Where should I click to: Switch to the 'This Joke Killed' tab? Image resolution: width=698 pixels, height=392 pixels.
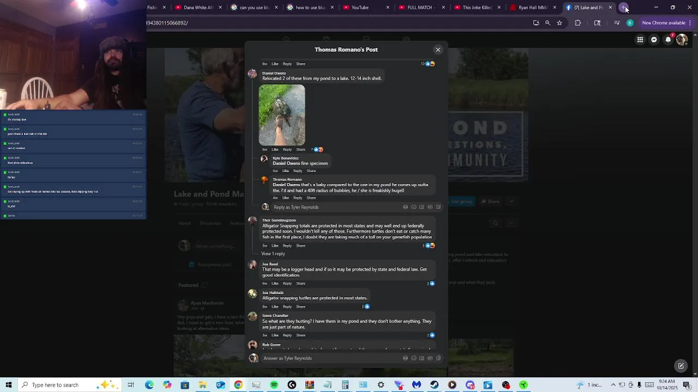tap(478, 8)
